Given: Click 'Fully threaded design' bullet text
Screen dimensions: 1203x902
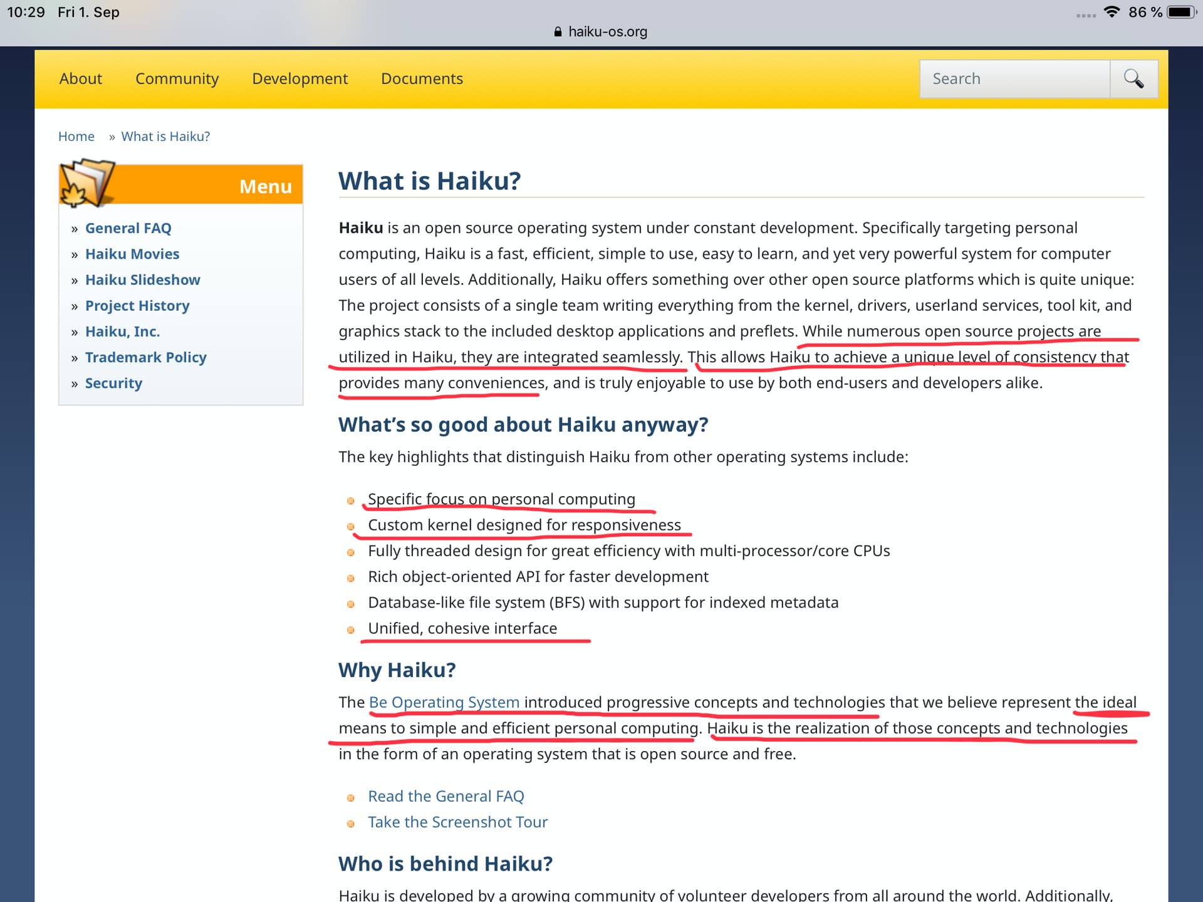Looking at the screenshot, I should coord(629,551).
